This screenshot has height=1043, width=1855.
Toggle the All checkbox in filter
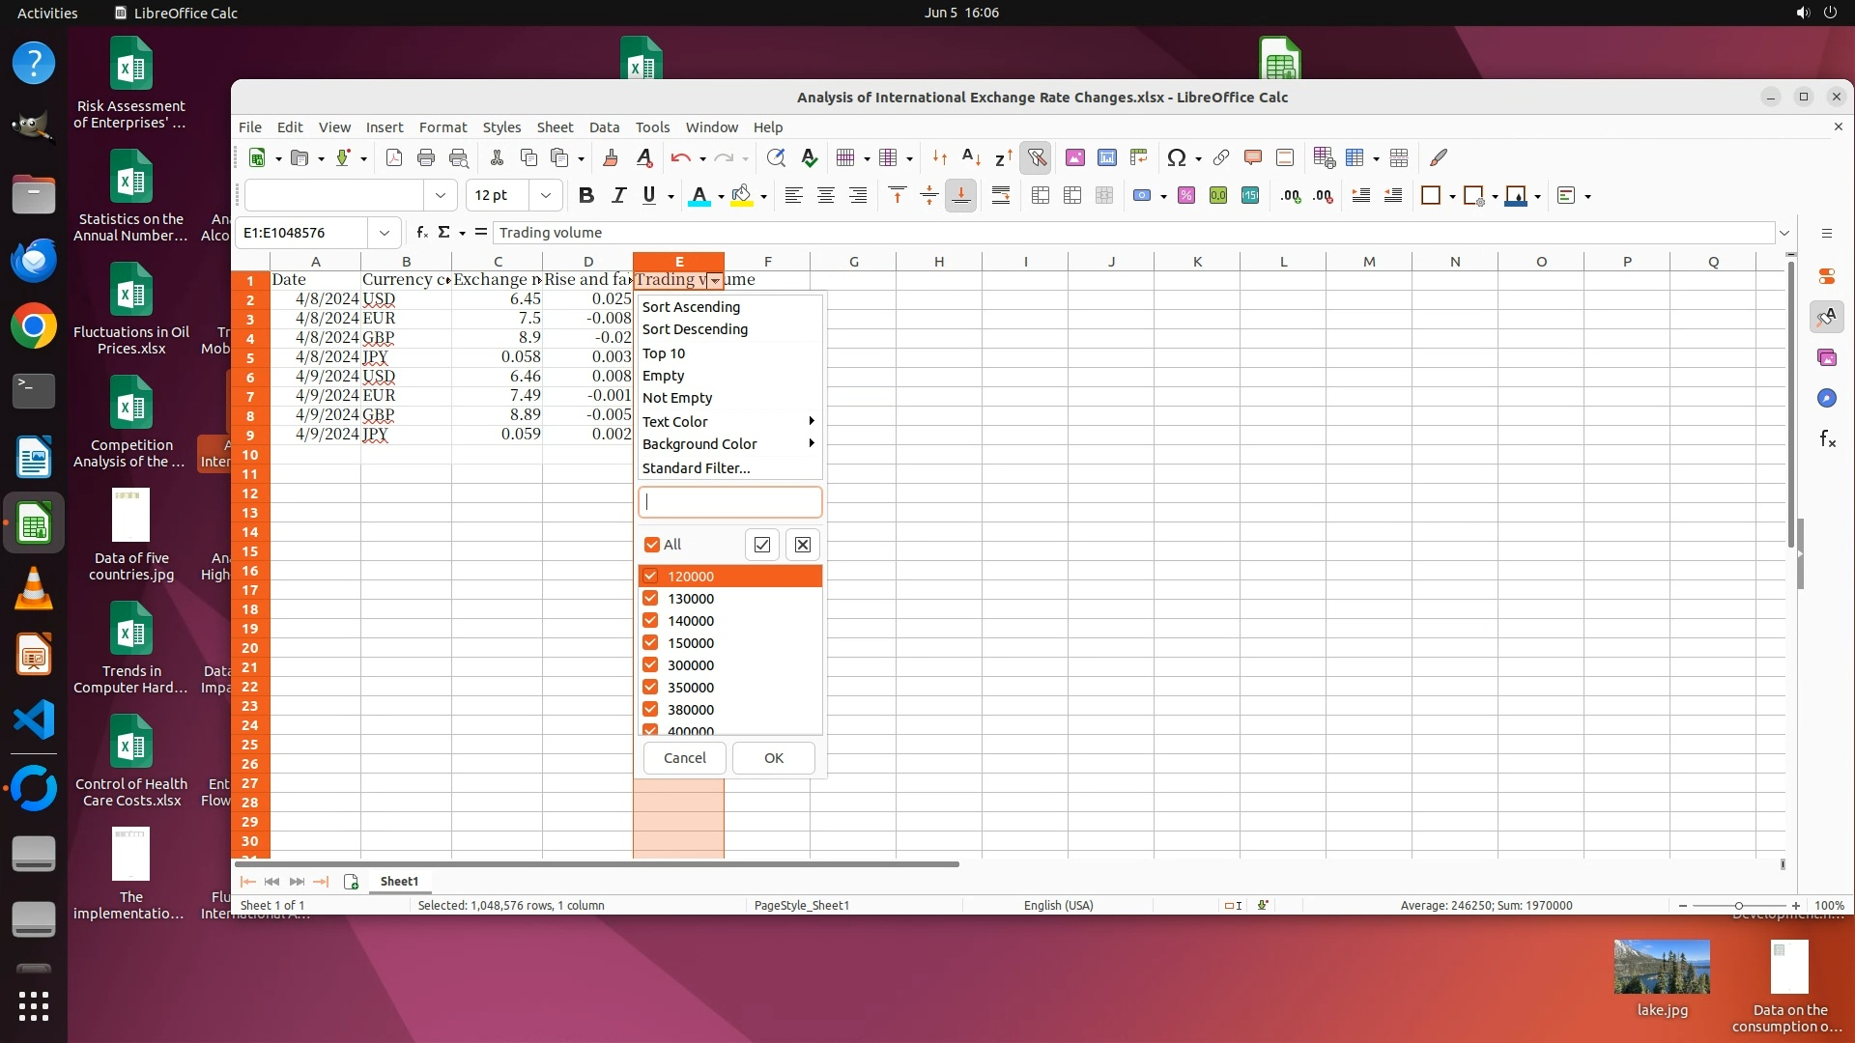click(x=652, y=545)
